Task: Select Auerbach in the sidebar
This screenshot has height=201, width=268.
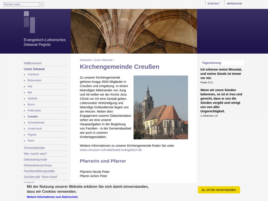Action: [x=33, y=74]
